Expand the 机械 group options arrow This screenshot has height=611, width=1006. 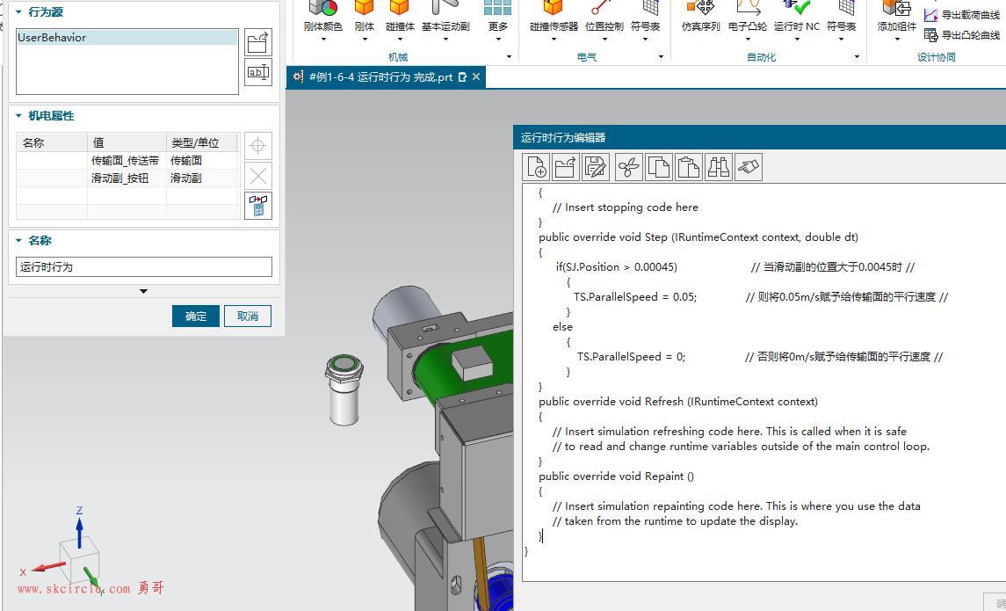pos(509,57)
